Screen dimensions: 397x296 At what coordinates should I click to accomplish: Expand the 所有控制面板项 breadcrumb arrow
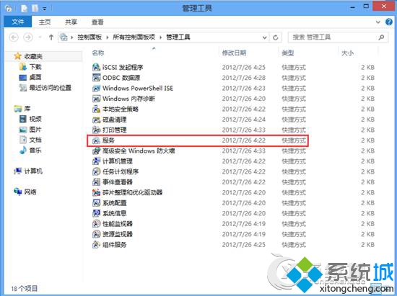[x=160, y=37]
